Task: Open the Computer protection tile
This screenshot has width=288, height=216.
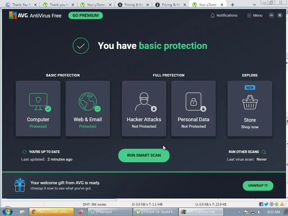Action: coord(38,109)
